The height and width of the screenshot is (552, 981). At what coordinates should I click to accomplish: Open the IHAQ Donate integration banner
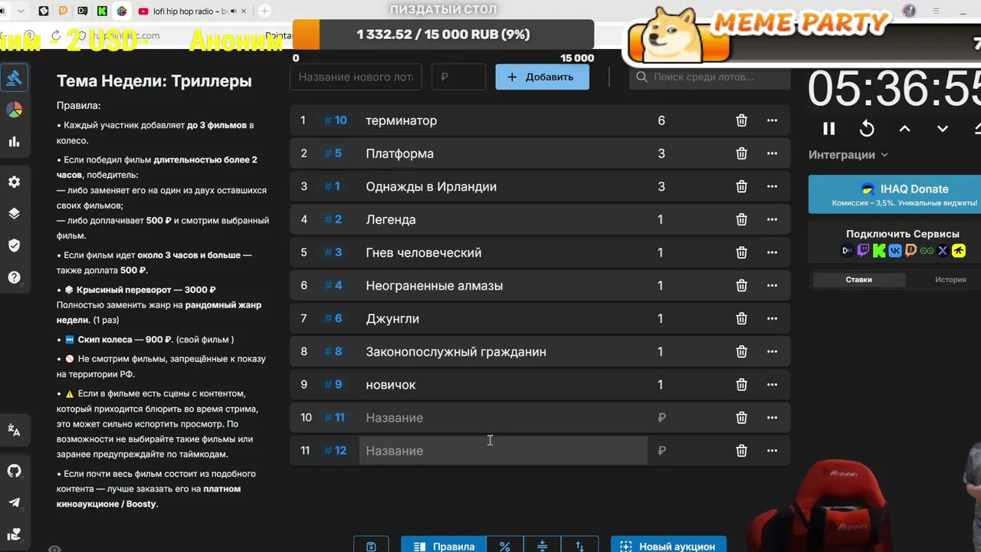coord(894,195)
